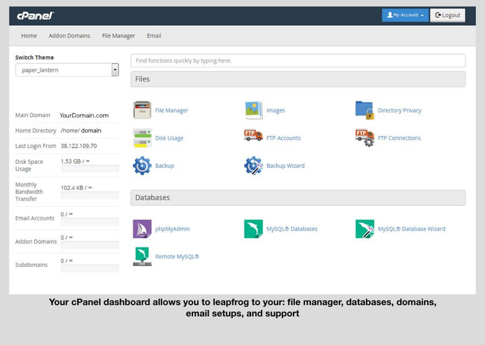Click the Remote MySQL icon
Screen dimensions: 485x345
pos(142,257)
